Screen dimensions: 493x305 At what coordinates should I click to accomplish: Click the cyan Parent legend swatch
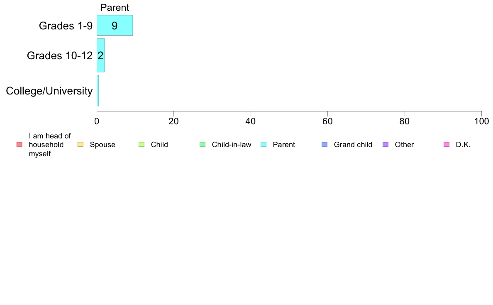tap(264, 144)
